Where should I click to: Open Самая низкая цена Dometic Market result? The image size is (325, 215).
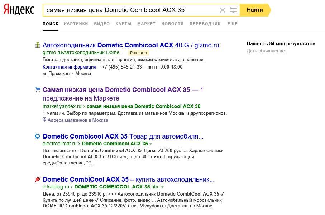[x=123, y=94]
